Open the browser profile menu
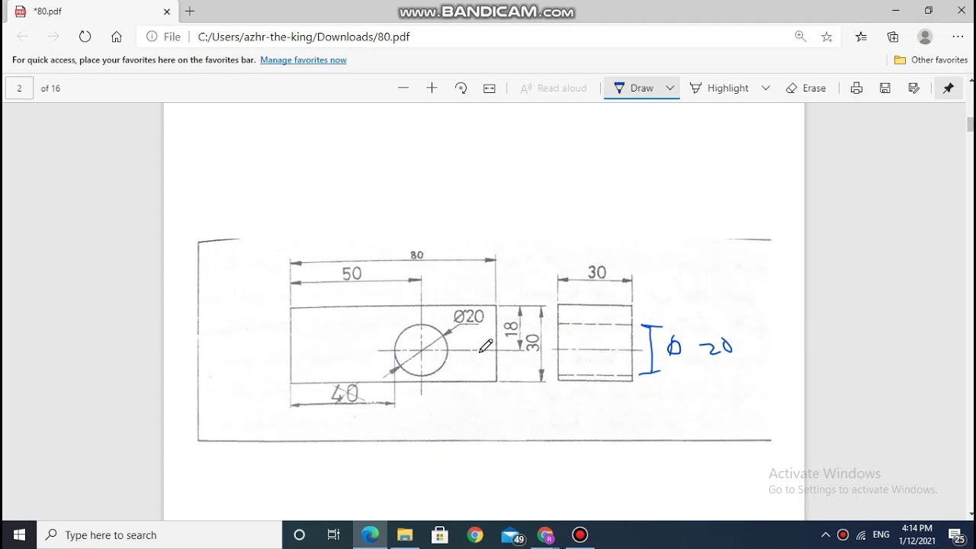 [x=925, y=37]
